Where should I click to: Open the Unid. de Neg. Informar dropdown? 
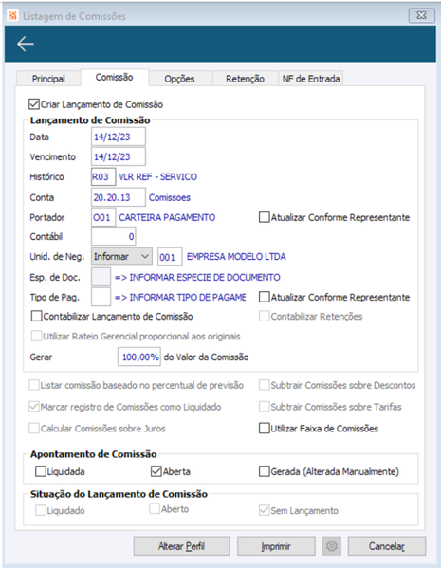click(121, 256)
